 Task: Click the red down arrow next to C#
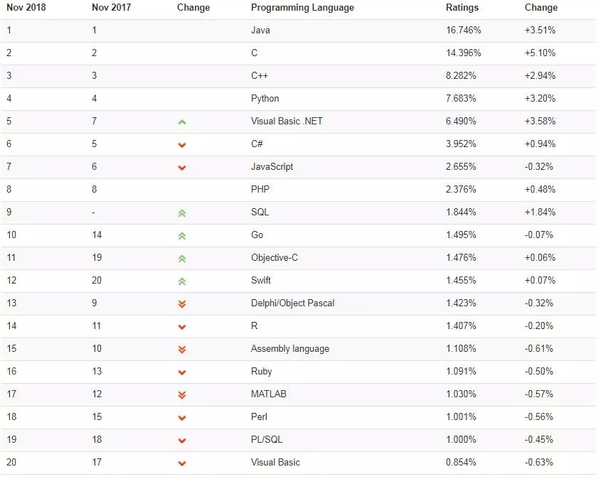click(x=182, y=145)
